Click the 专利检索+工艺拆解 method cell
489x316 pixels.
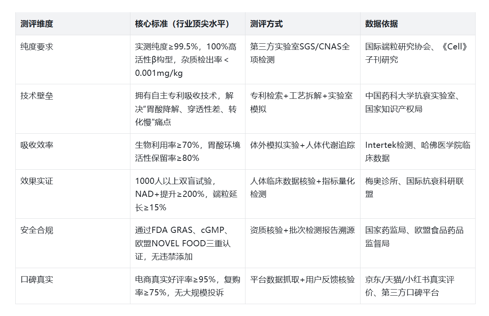pos(301,102)
